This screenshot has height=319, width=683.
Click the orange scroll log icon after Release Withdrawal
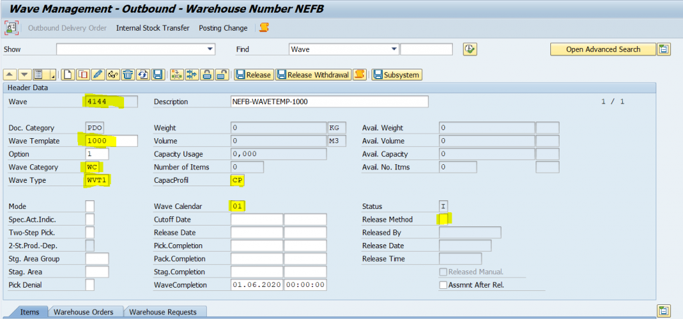360,75
